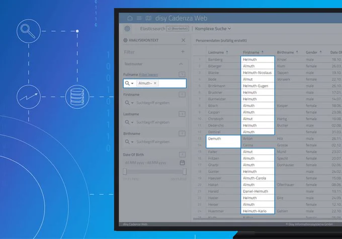Open the map icon next to hamburger

click(148, 18)
